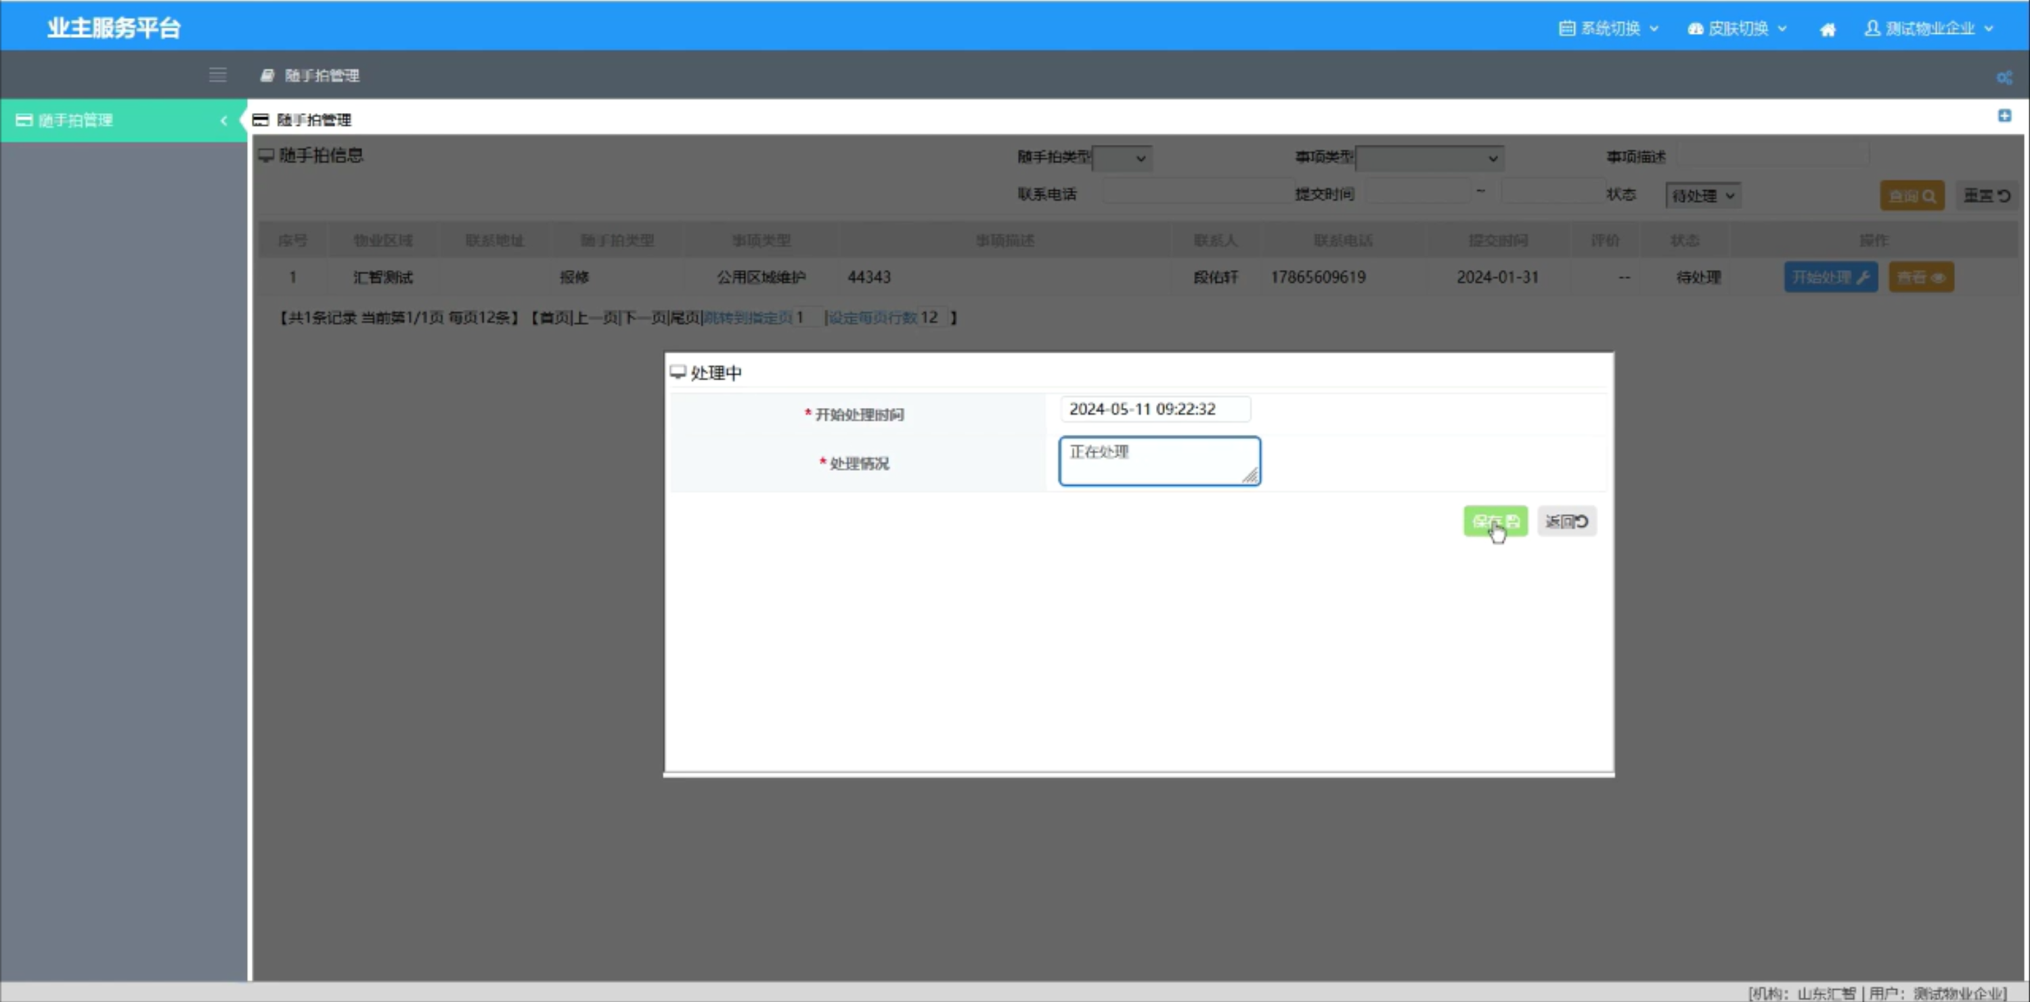Image resolution: width=2030 pixels, height=1002 pixels.
Task: Click the 下一页 pagination link
Action: click(644, 317)
